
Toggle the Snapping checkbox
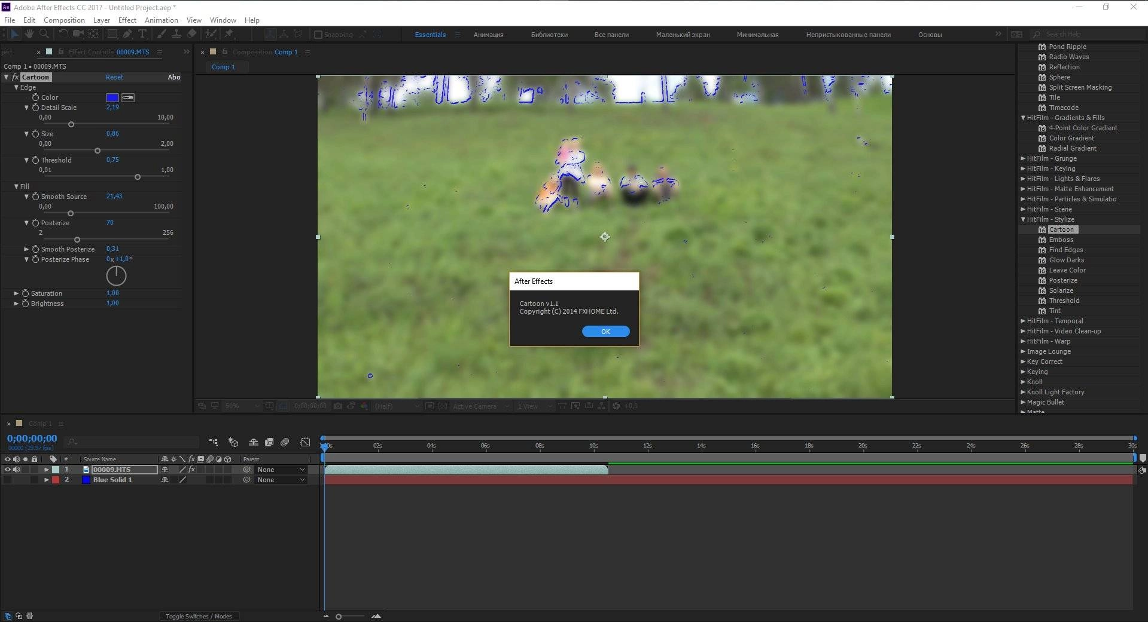[x=318, y=35]
